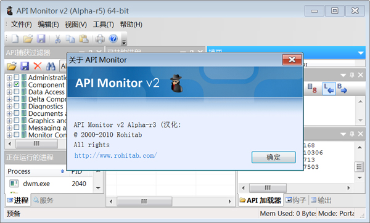Open the http://www.rohitab.com/ link
The image size is (370, 223).
tap(115, 156)
